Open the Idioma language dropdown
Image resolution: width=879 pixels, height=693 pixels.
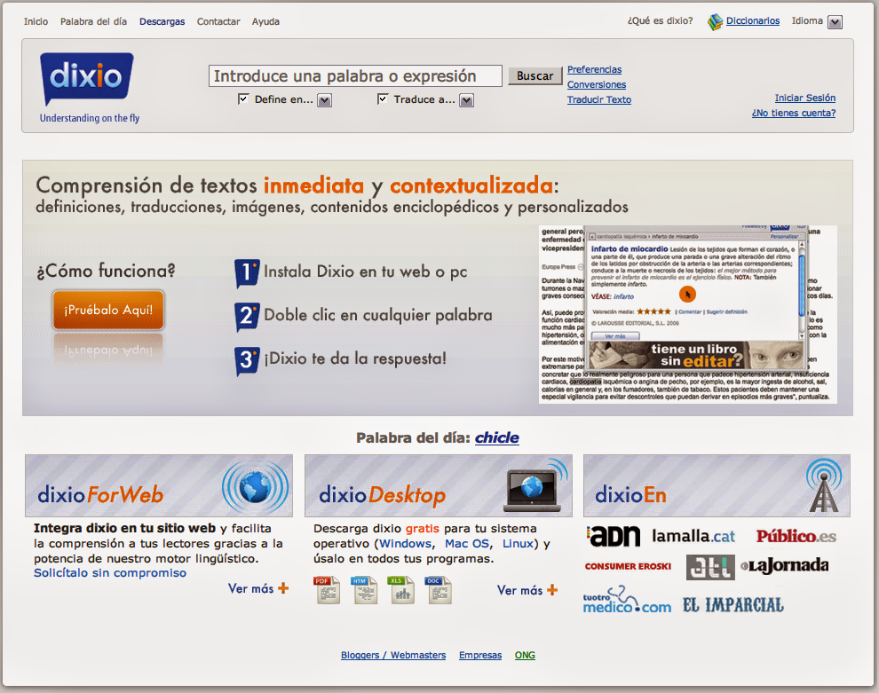point(835,22)
